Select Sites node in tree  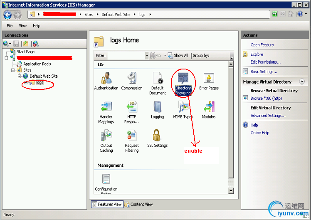pos(27,70)
